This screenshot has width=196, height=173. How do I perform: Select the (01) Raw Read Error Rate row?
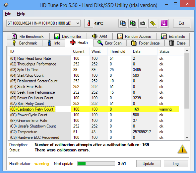click(x=95, y=58)
